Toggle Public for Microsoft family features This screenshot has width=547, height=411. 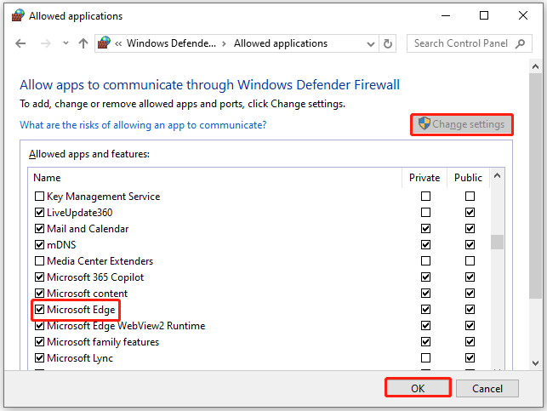(x=470, y=341)
